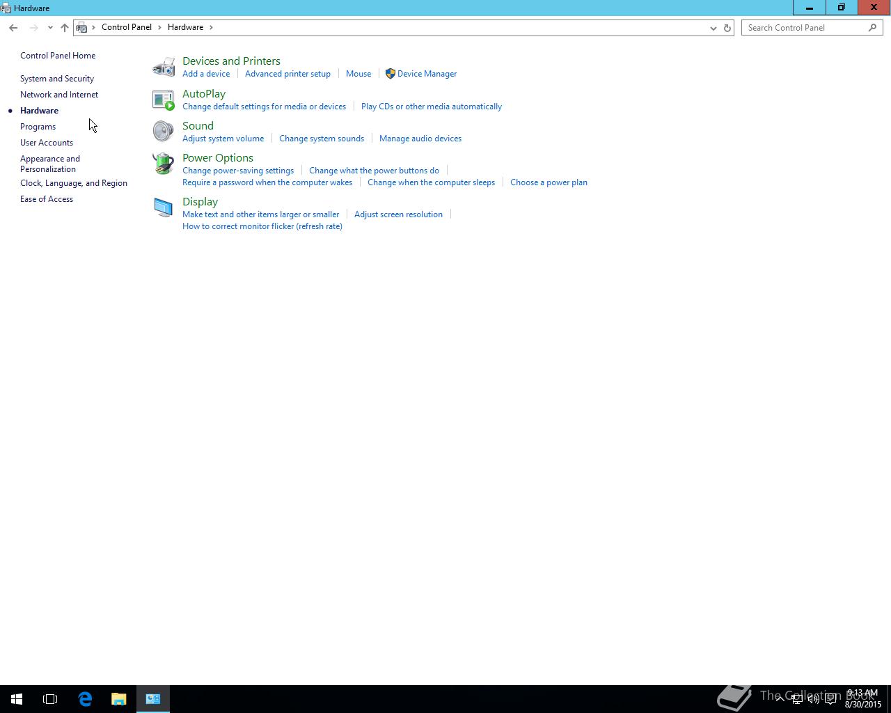Open the Action Center notifications icon
Screen dimensions: 891x713
click(x=831, y=699)
